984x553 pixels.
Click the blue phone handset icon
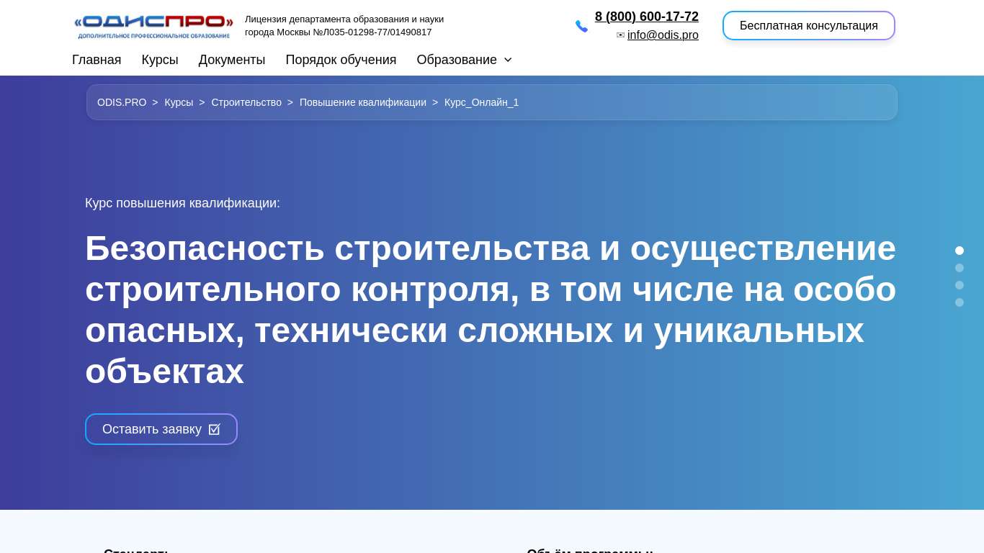pyautogui.click(x=581, y=26)
